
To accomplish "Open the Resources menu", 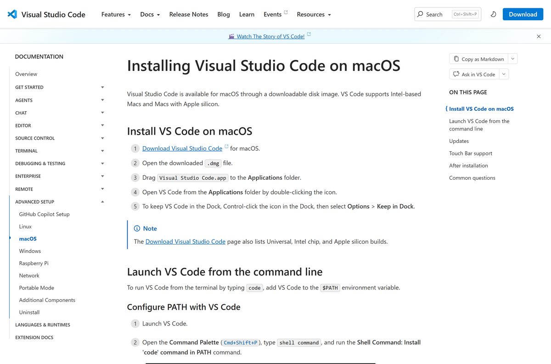I will click(314, 14).
